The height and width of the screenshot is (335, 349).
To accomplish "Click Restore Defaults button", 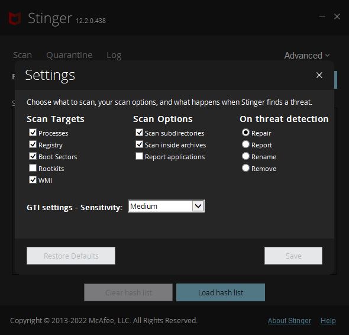I will pos(71,256).
